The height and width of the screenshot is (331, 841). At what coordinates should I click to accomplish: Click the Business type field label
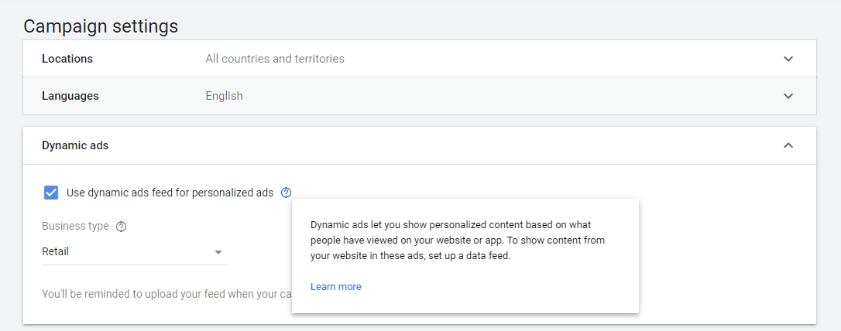[75, 227]
